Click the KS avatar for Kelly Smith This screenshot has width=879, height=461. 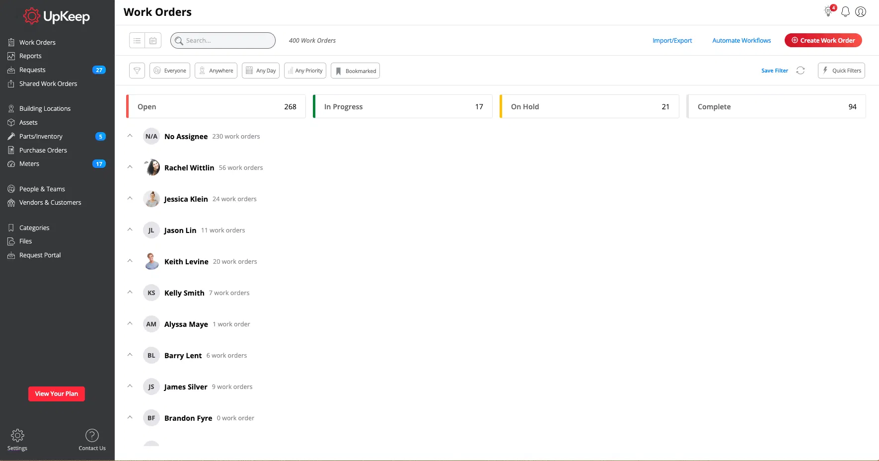151,293
